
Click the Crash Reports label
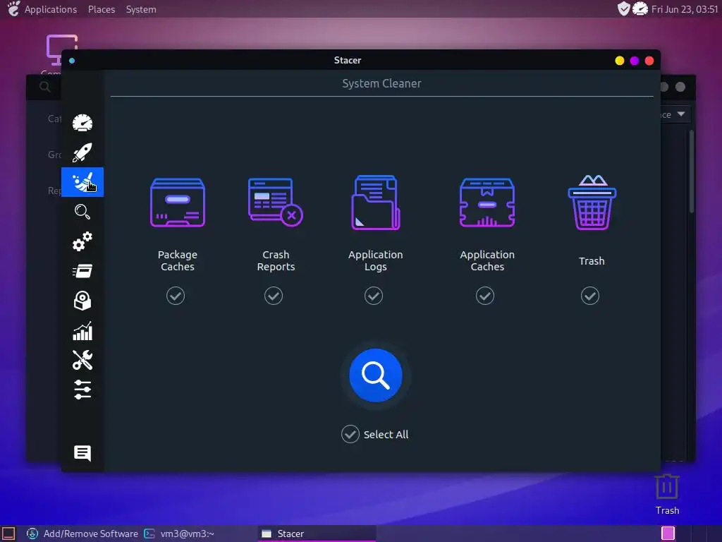[x=276, y=260]
